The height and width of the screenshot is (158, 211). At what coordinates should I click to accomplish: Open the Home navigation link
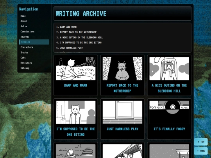23,16
